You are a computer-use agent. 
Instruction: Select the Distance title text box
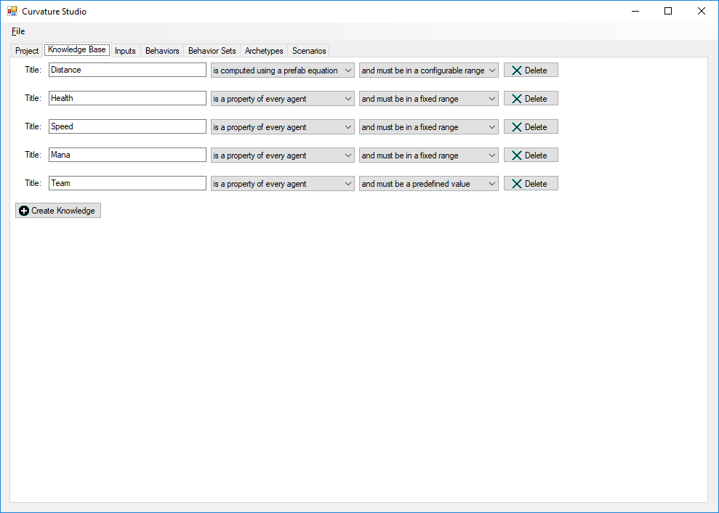point(127,70)
